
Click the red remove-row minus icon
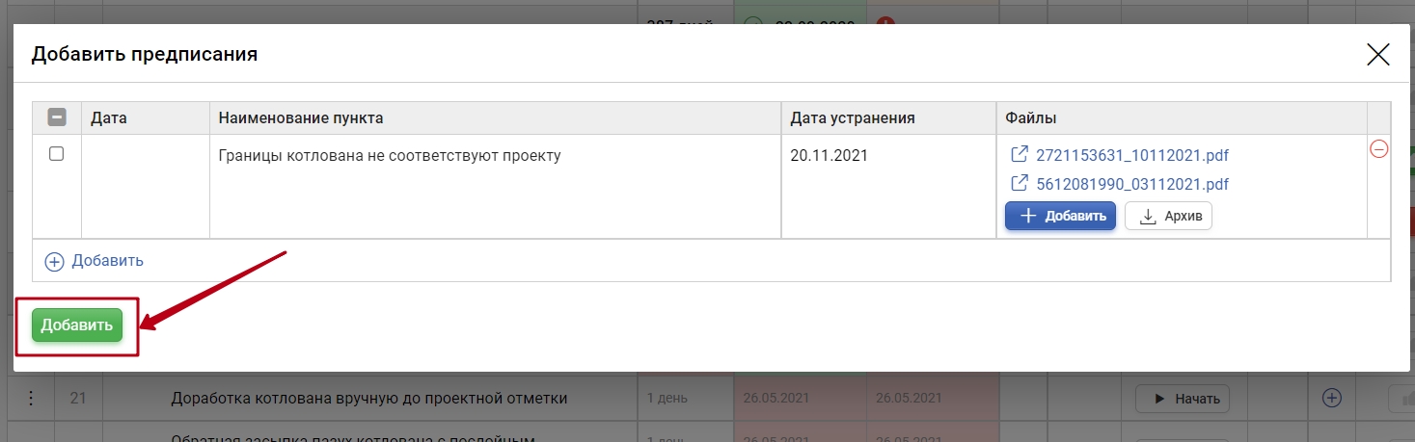tap(1379, 149)
